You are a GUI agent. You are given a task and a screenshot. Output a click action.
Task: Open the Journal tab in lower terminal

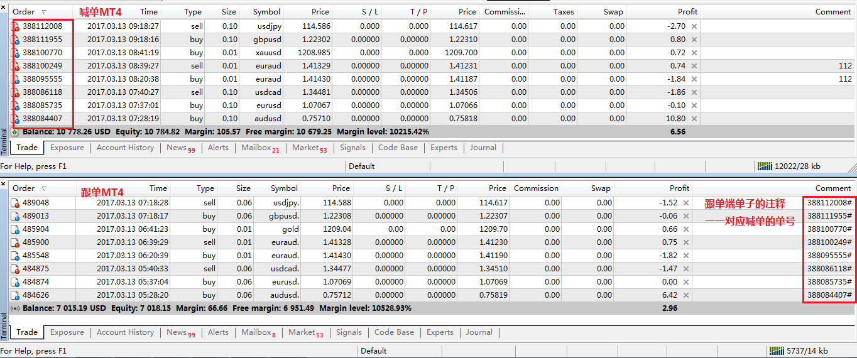[479, 332]
